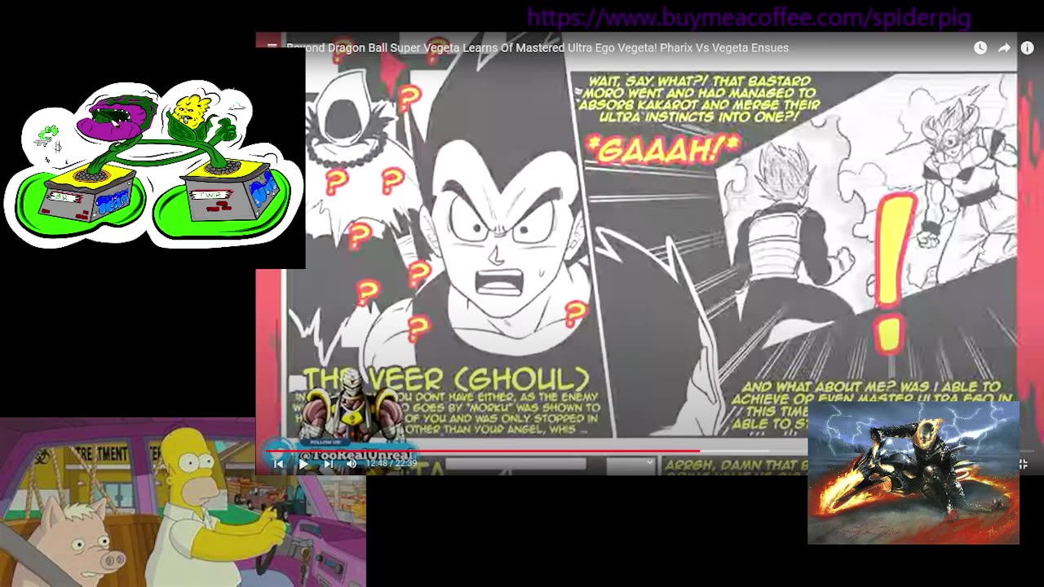
Task: Mute the video volume speaker icon
Action: [x=352, y=464]
